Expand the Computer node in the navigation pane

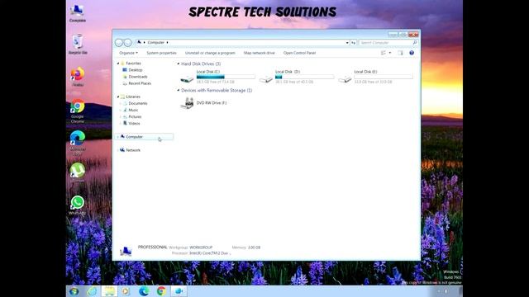(117, 137)
